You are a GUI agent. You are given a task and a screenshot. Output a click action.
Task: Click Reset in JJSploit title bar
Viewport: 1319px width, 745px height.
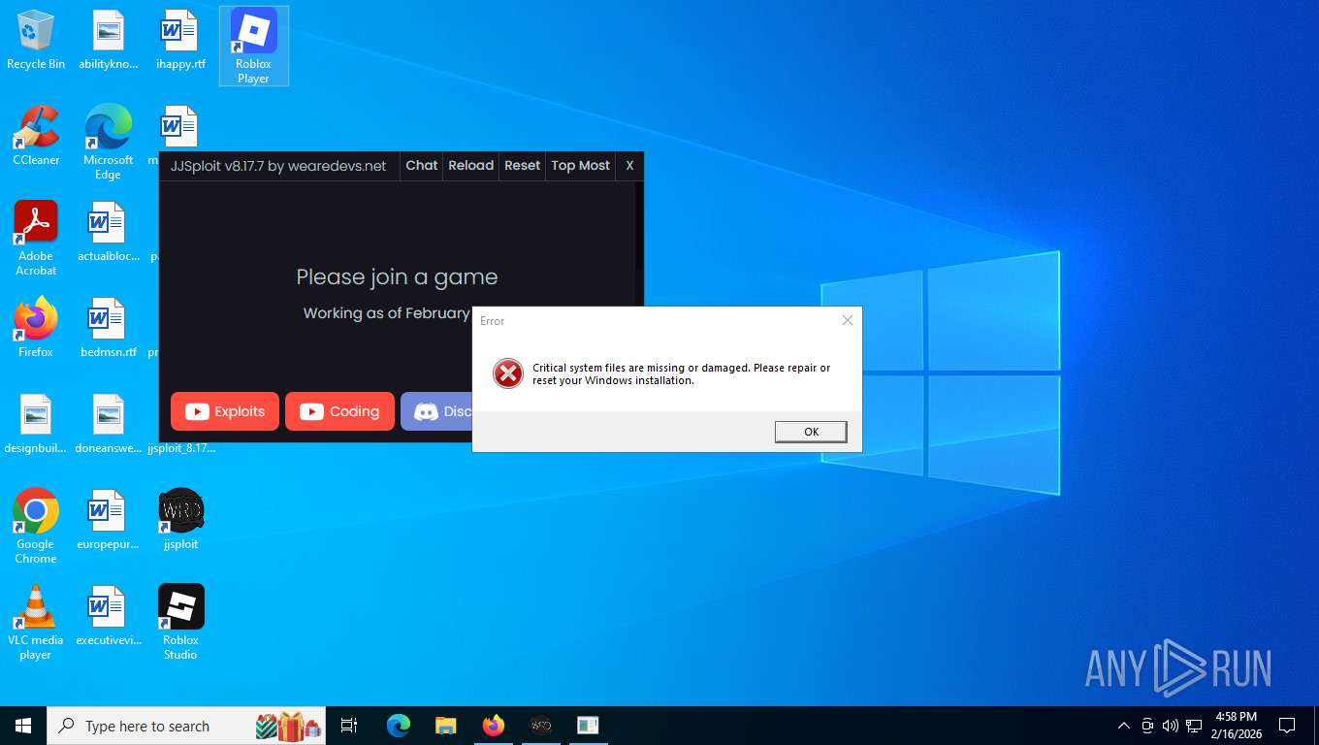pyautogui.click(x=522, y=166)
